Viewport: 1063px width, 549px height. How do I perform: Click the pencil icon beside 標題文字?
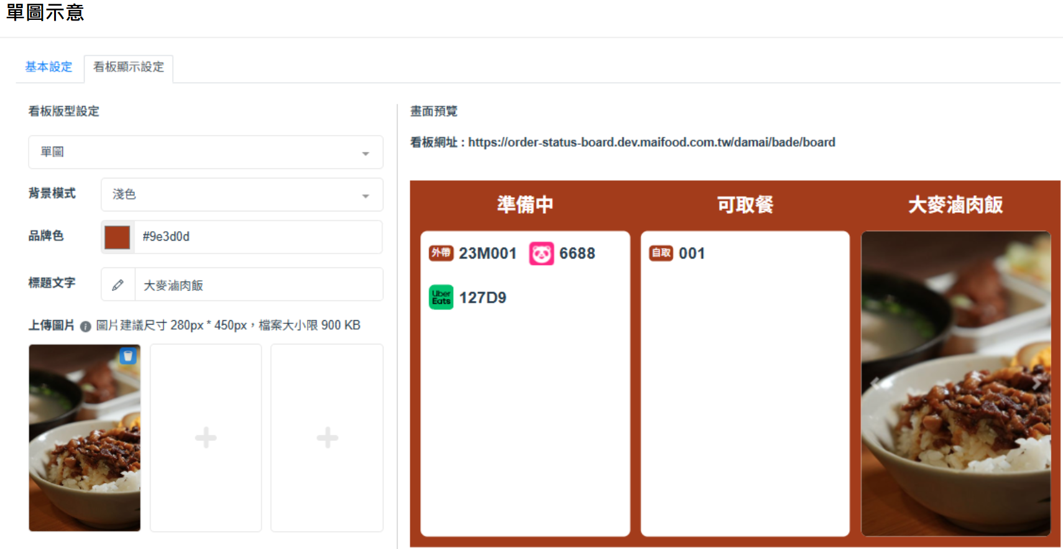click(118, 285)
